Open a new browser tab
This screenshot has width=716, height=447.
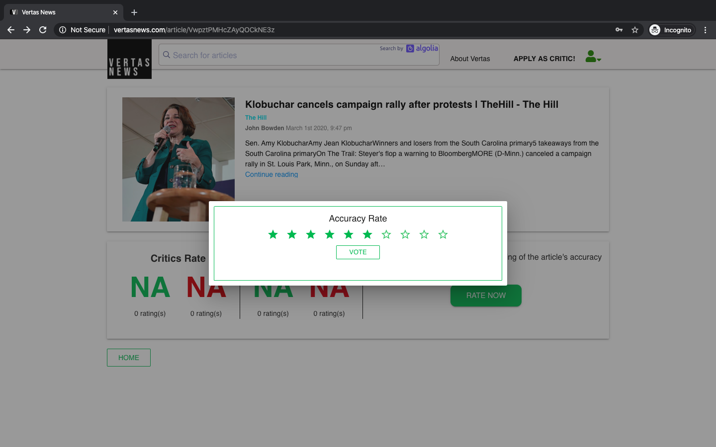click(x=134, y=12)
